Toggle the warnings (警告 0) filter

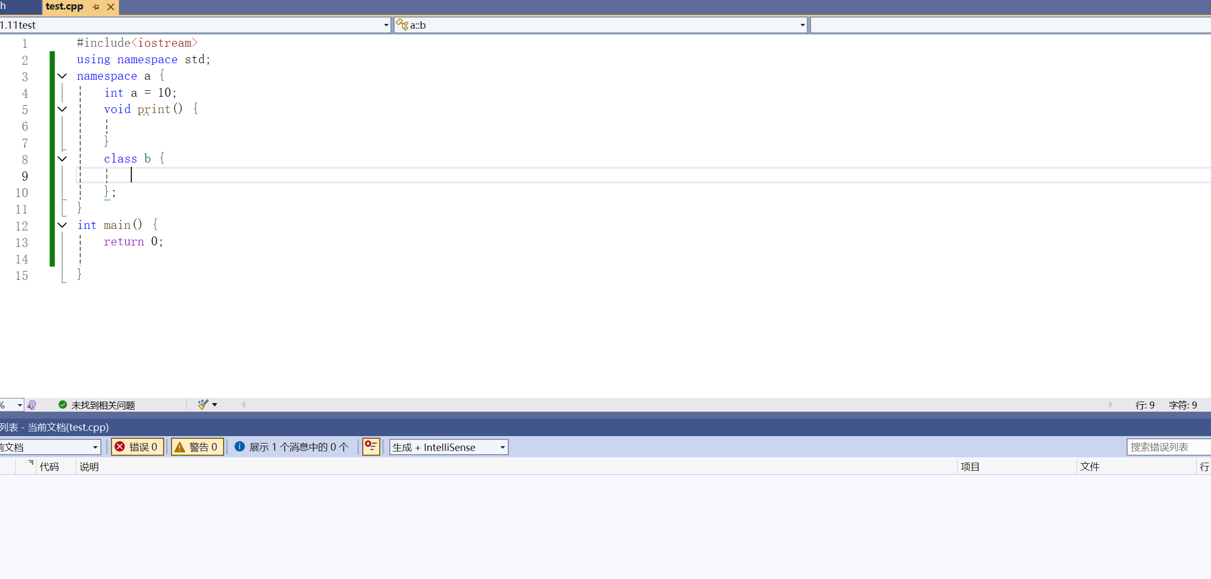point(197,447)
